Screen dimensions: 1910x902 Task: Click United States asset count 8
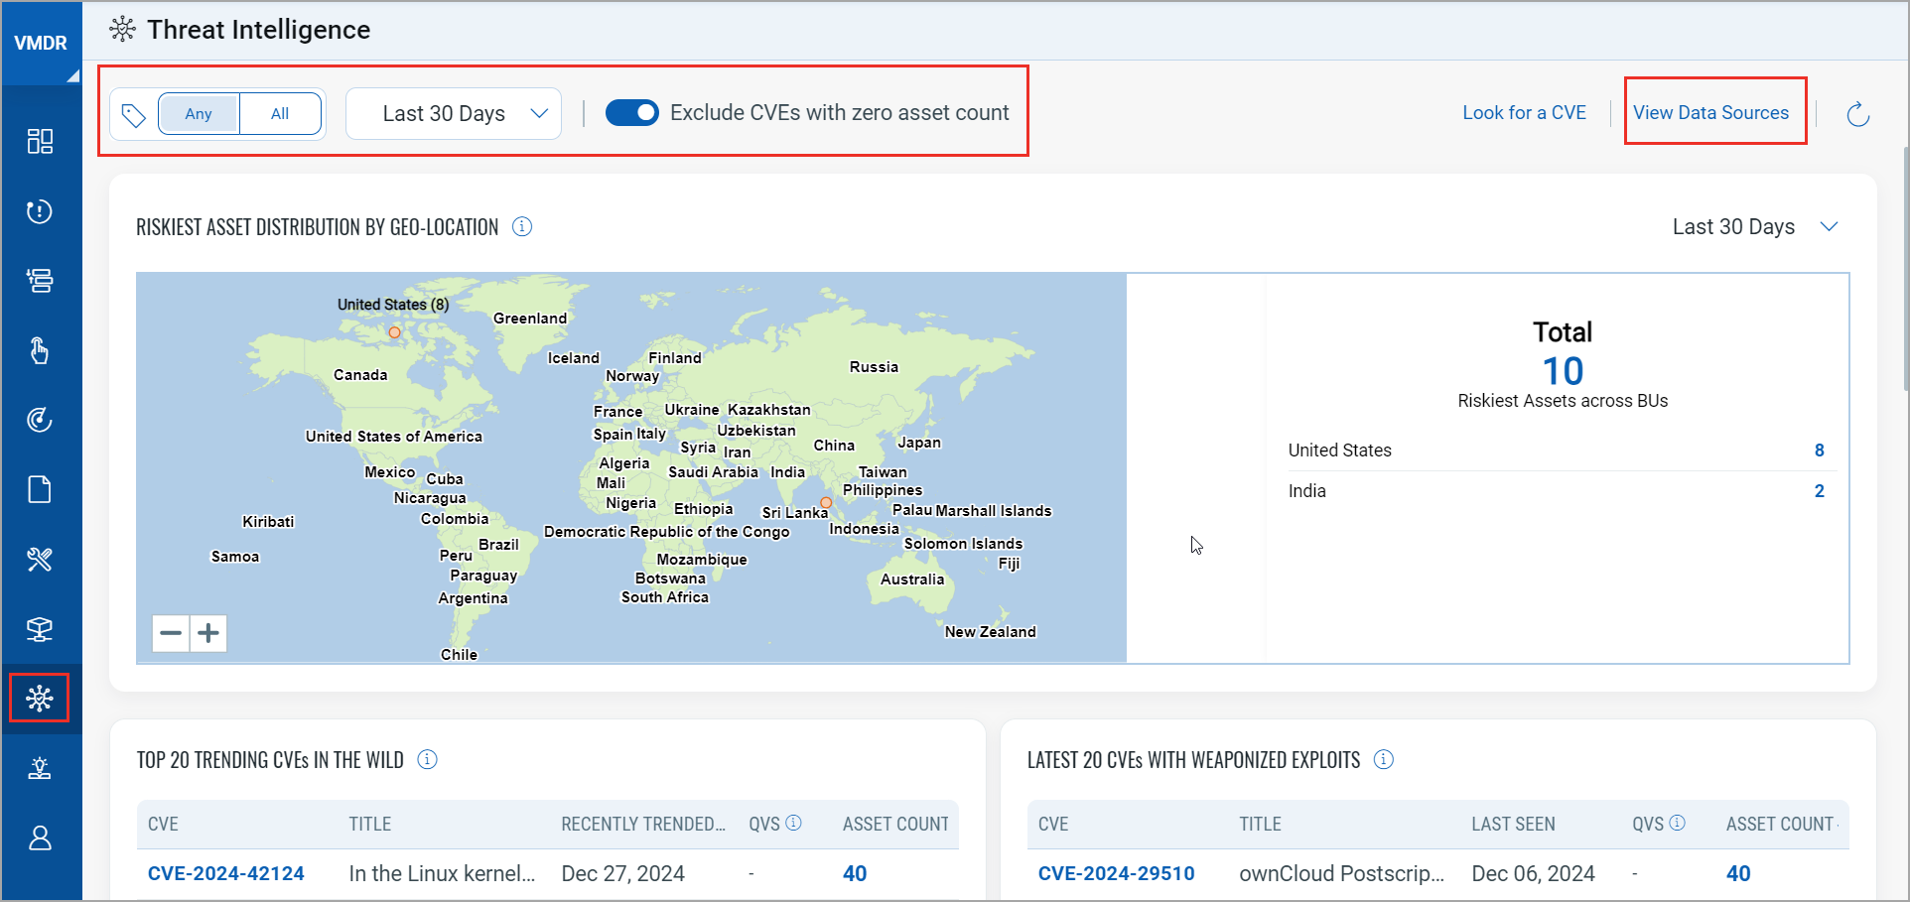tap(1819, 451)
